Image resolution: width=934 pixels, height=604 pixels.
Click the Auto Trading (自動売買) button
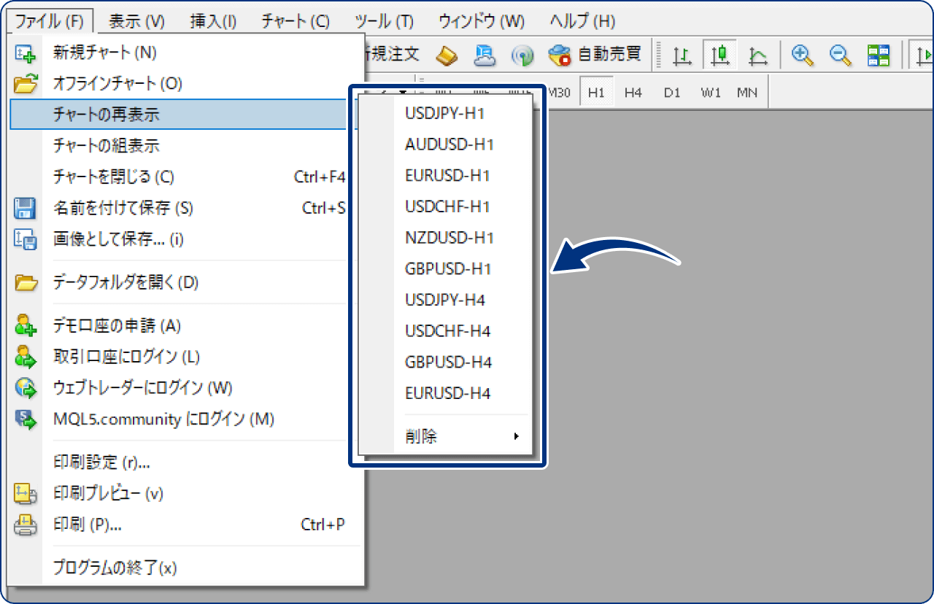coord(595,55)
